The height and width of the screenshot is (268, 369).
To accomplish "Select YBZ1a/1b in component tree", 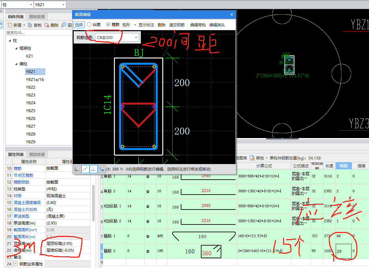I will click(x=35, y=79).
